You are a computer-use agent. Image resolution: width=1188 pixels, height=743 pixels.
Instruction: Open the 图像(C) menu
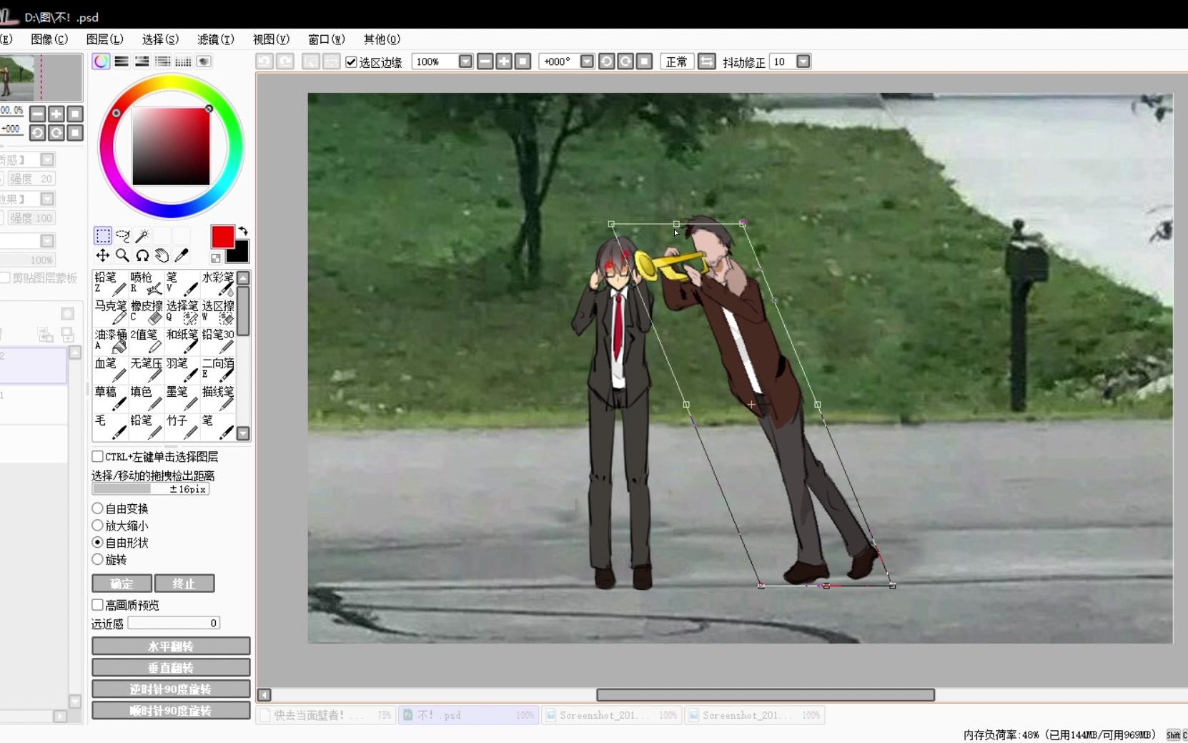(x=49, y=39)
